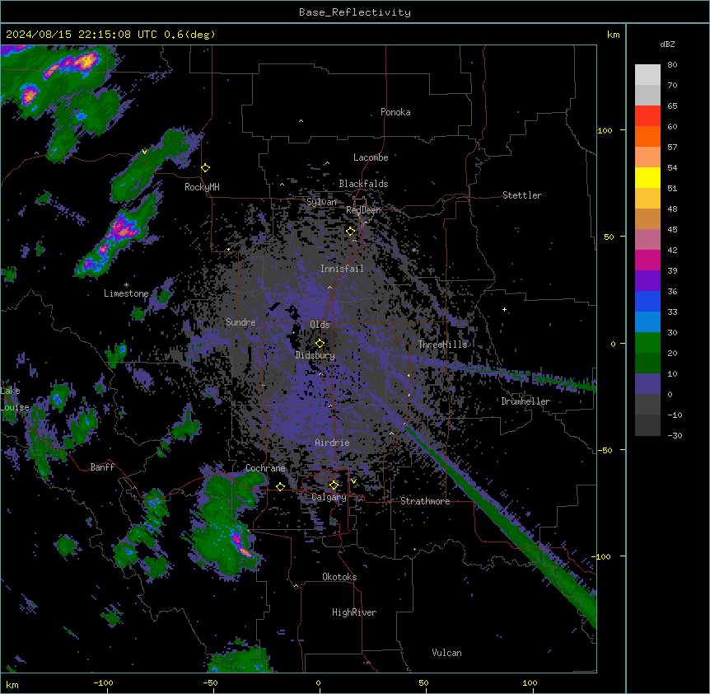Choose the purple 36-39 dBZ legend swatch
This screenshot has width=710, height=694.
[647, 281]
